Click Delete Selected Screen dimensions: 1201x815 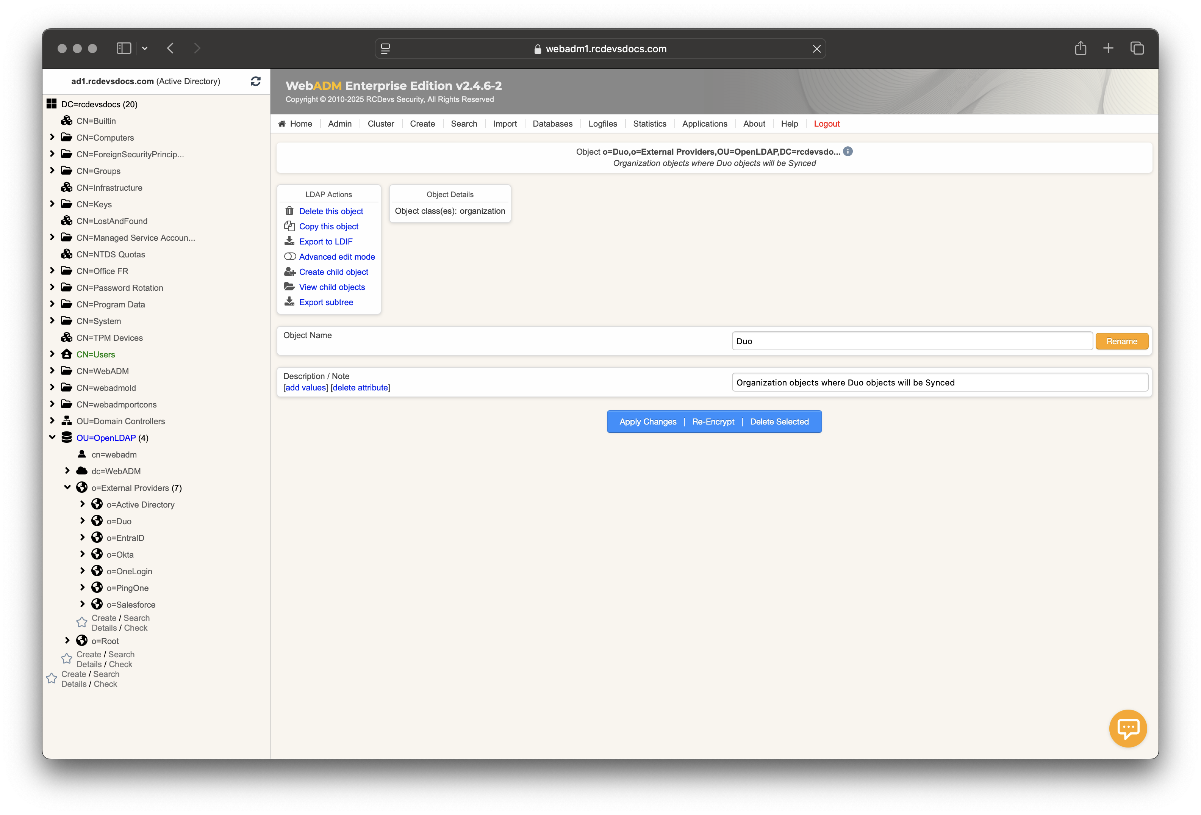(x=779, y=422)
